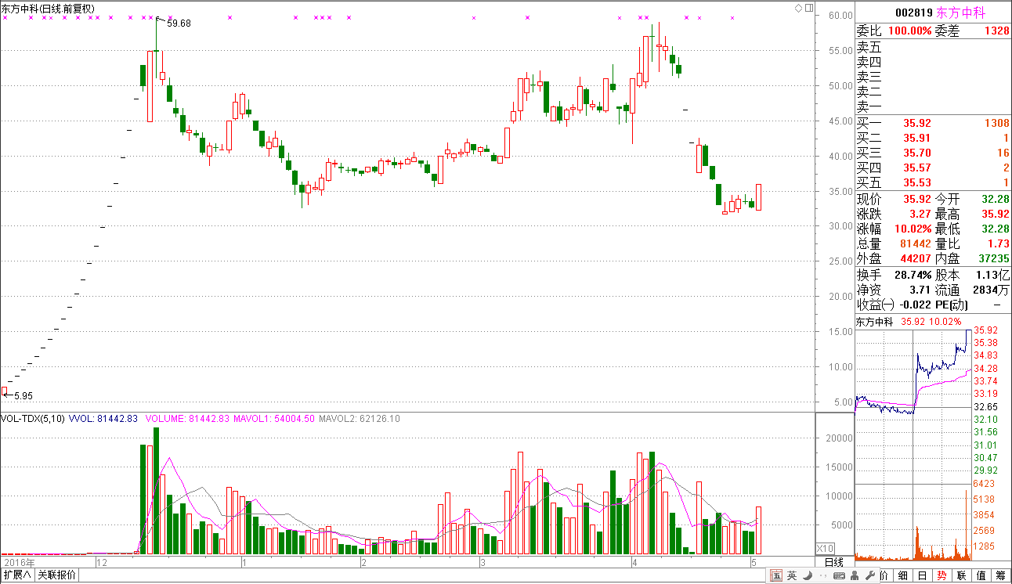Viewport: 1012px width, 584px height.
Task: Select the red 势 tab
Action: (942, 575)
